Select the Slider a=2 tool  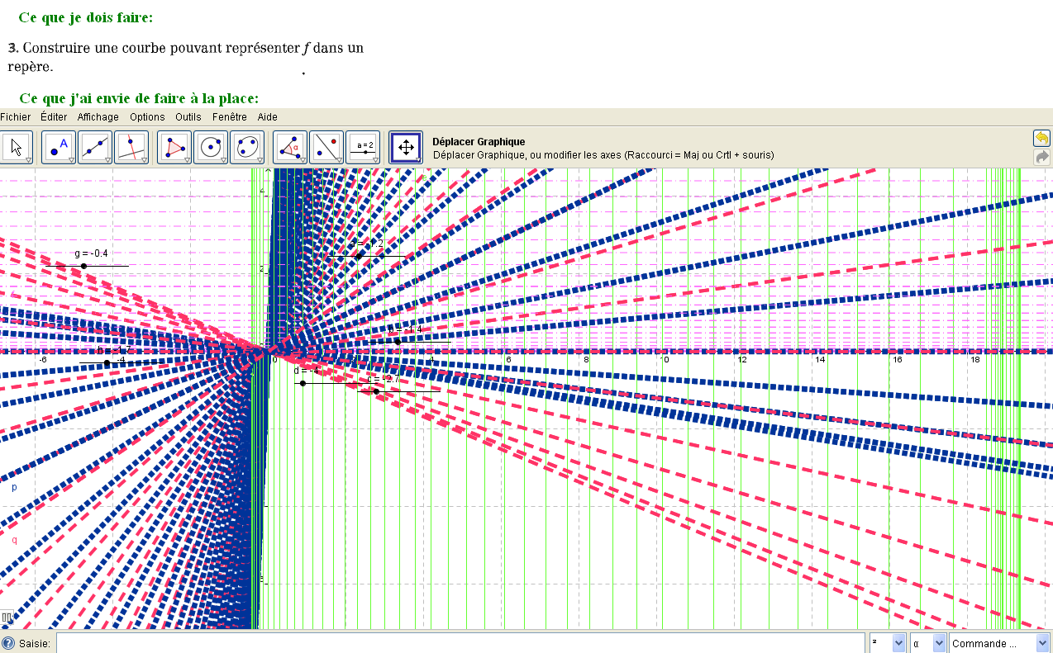pyautogui.click(x=363, y=148)
